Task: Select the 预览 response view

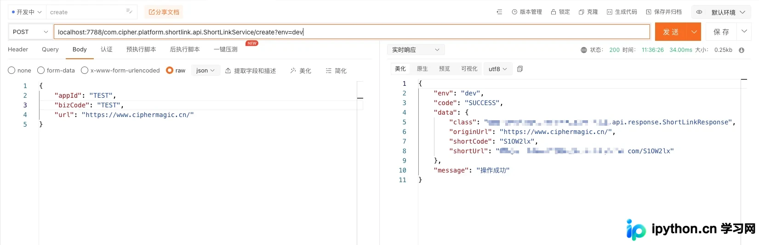Action: pos(445,69)
